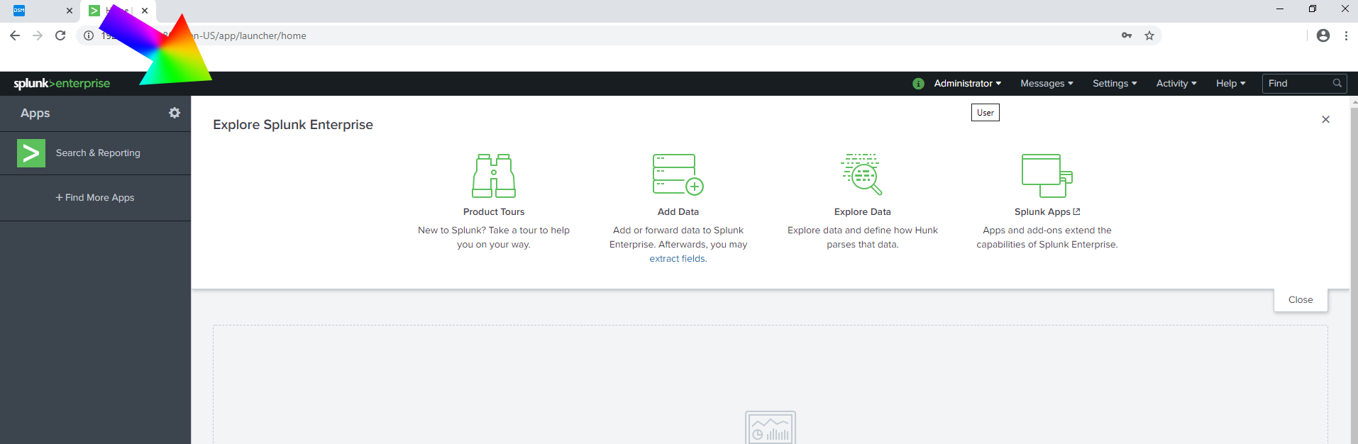This screenshot has height=444, width=1358.
Task: Expand the Settings dropdown menu
Action: click(x=1115, y=83)
